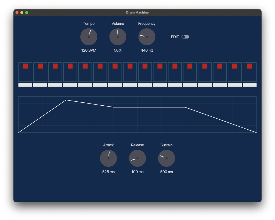Viewport: 275px width, 220px height.
Task: Toggle the fourth step's red pad
Action: coord(70,66)
